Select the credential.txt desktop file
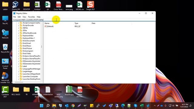 pos(48,91)
